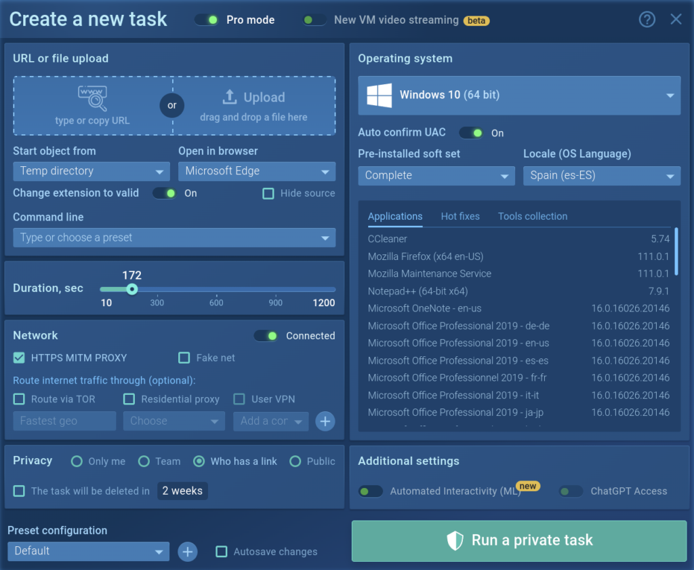Turn on Automated Interactivity (ML)
Screen dimensions: 694x570
[370, 491]
